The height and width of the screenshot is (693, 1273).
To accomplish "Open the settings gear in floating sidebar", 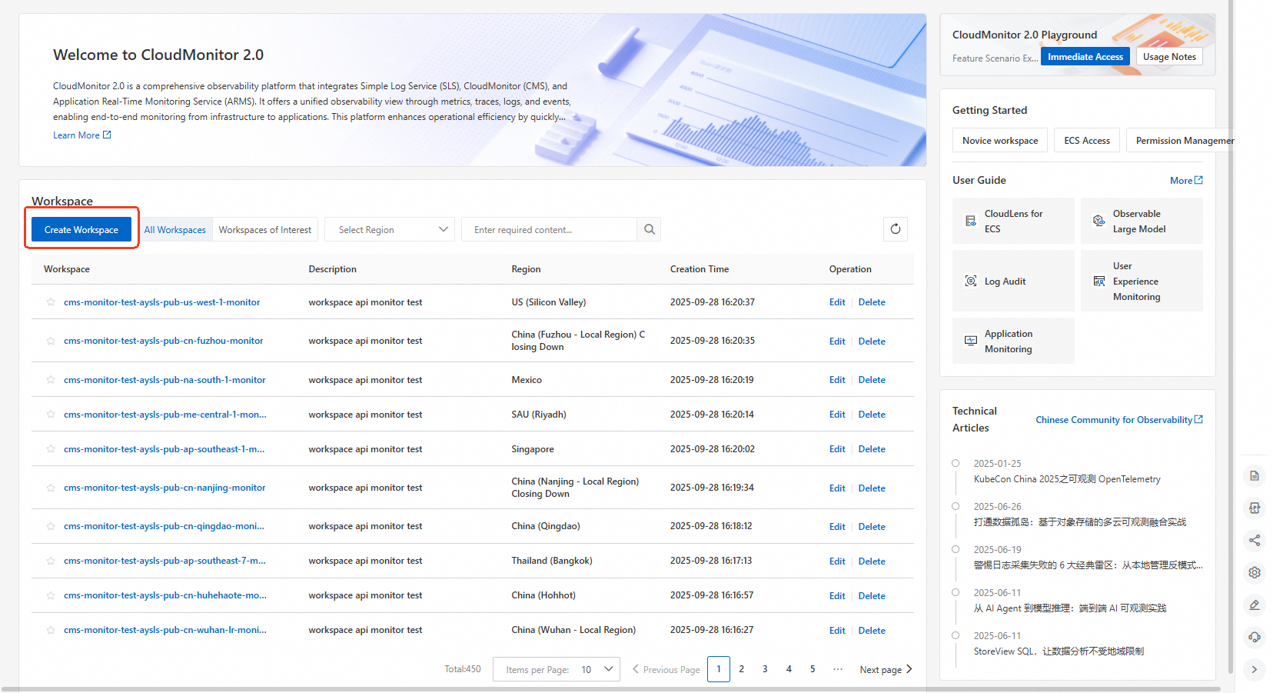I will 1255,572.
